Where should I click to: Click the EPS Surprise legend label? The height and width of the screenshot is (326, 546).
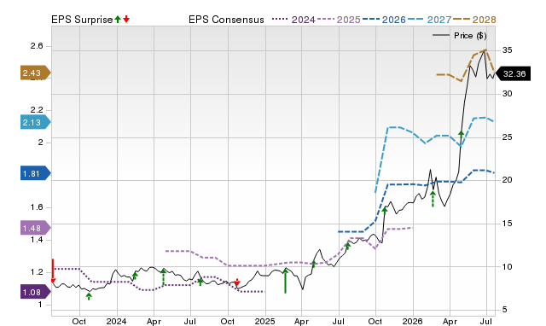tap(82, 20)
